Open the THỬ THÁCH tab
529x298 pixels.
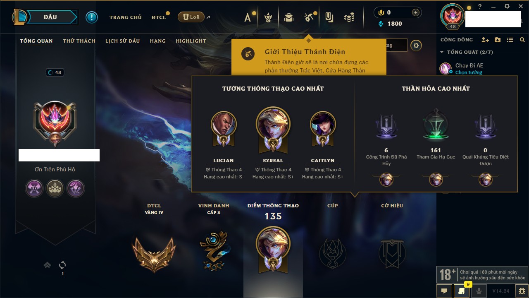[79, 41]
